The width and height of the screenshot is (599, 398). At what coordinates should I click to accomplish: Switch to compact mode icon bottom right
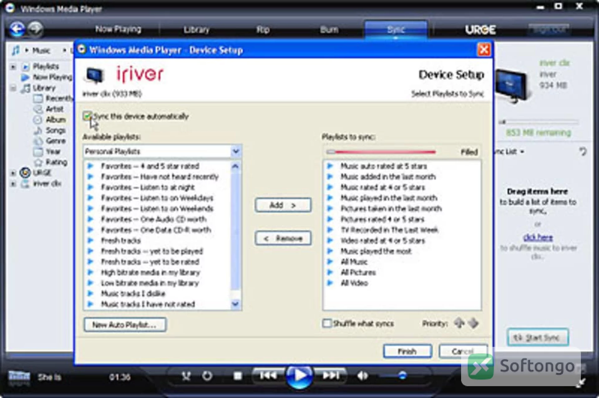point(581,383)
